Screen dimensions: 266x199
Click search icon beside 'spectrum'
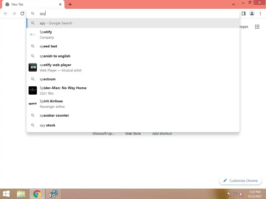(x=32, y=79)
